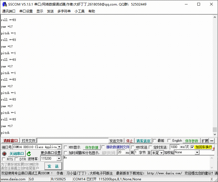
Task: Open the 帮助 menu
Action: point(92,11)
